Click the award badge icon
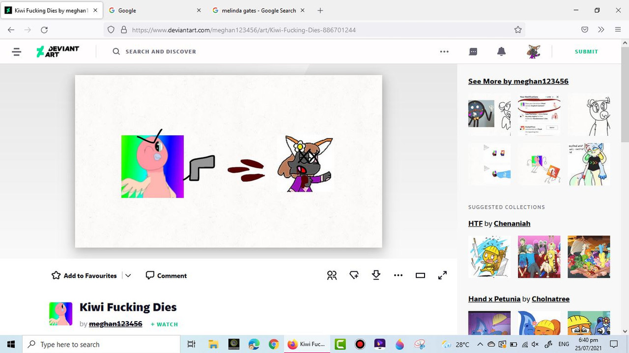 354,275
